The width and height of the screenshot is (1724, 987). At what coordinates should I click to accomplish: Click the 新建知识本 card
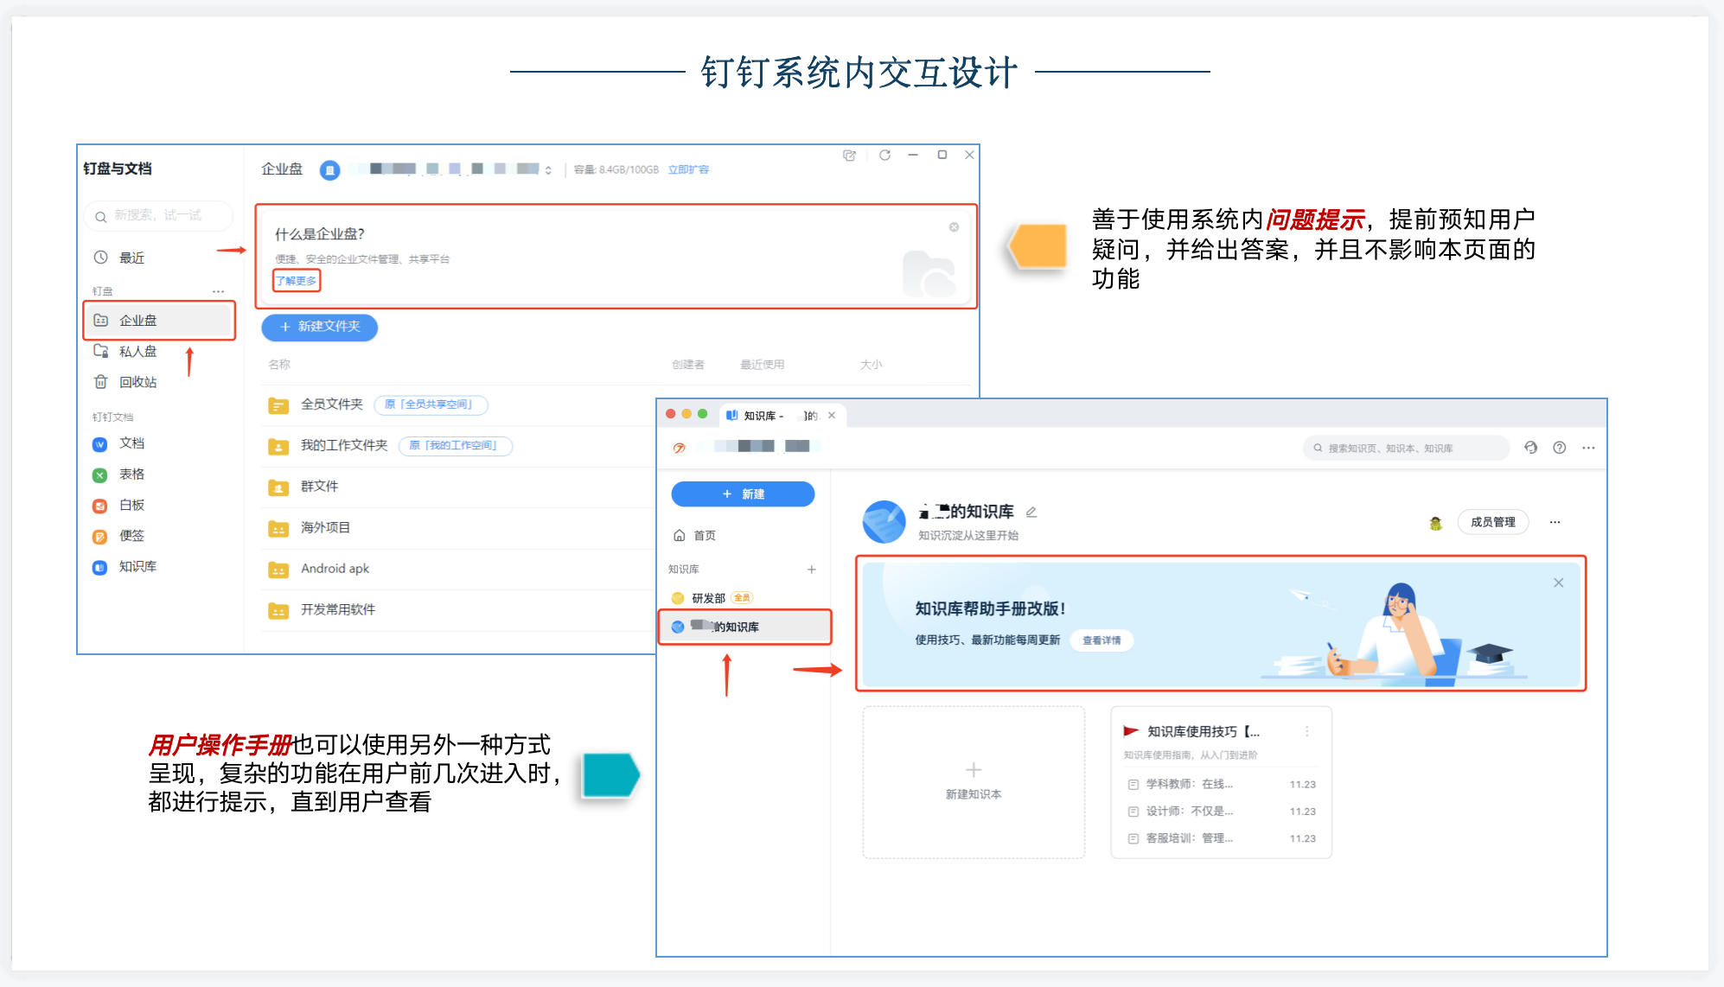pos(974,782)
